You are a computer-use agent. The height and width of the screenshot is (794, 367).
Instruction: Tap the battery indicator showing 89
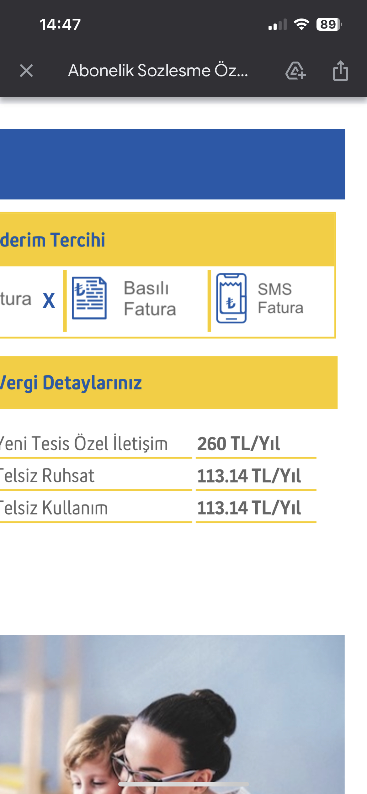(329, 24)
